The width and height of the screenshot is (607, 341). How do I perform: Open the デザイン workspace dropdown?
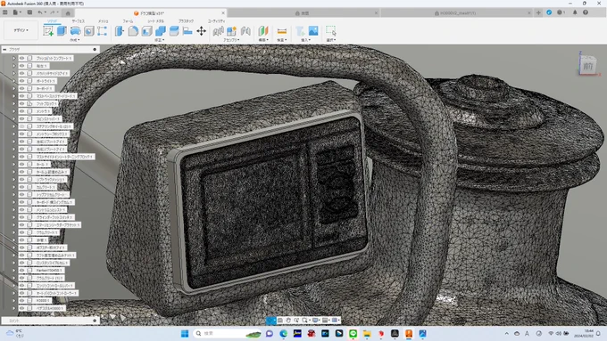click(x=21, y=30)
